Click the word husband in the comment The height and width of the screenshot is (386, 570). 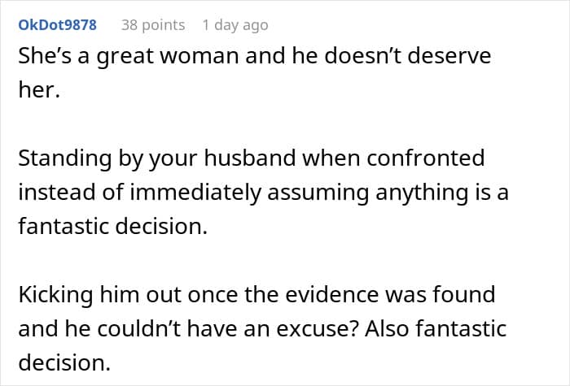250,158
